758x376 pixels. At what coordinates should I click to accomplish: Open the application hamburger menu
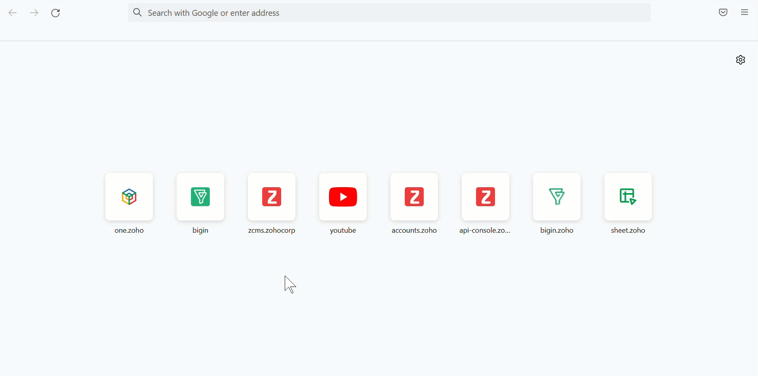tap(745, 13)
